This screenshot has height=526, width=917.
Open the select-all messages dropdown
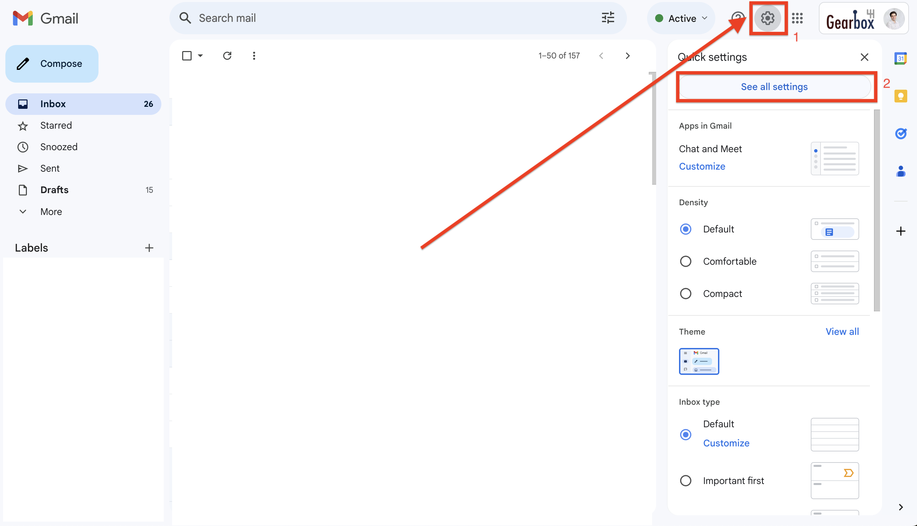[201, 56]
